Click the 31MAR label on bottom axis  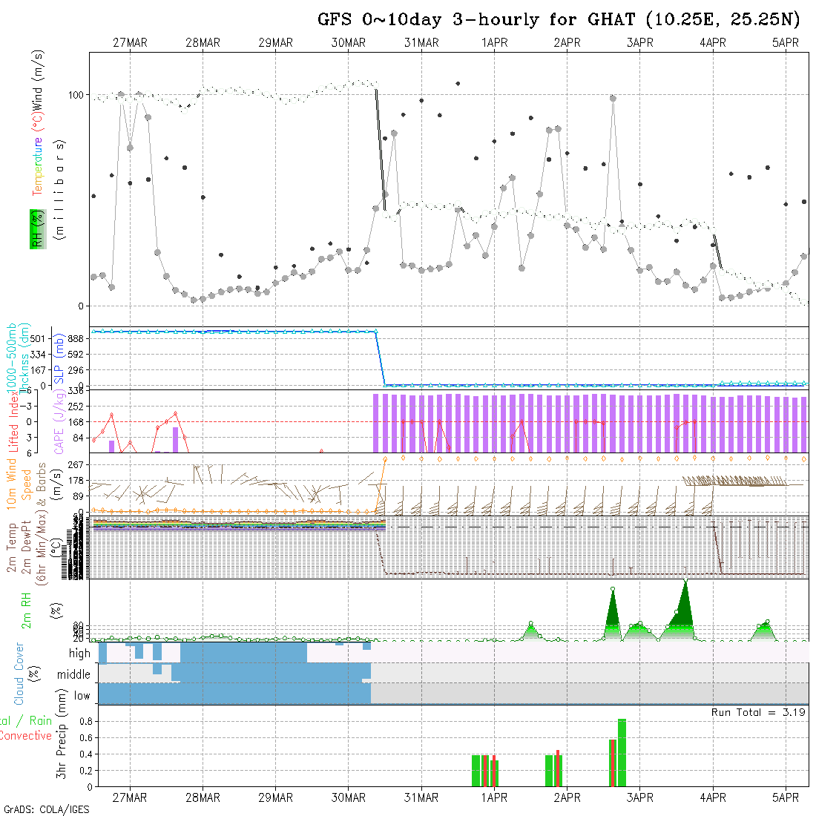(421, 797)
